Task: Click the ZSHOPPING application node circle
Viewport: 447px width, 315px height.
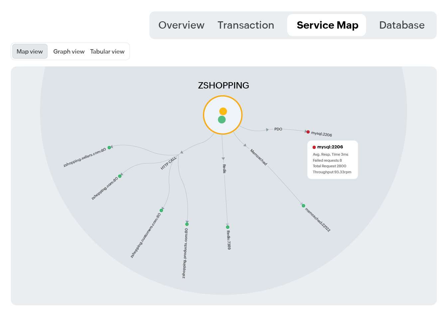Action: click(223, 115)
